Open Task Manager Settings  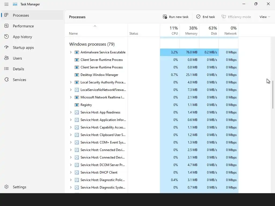coord(32,187)
